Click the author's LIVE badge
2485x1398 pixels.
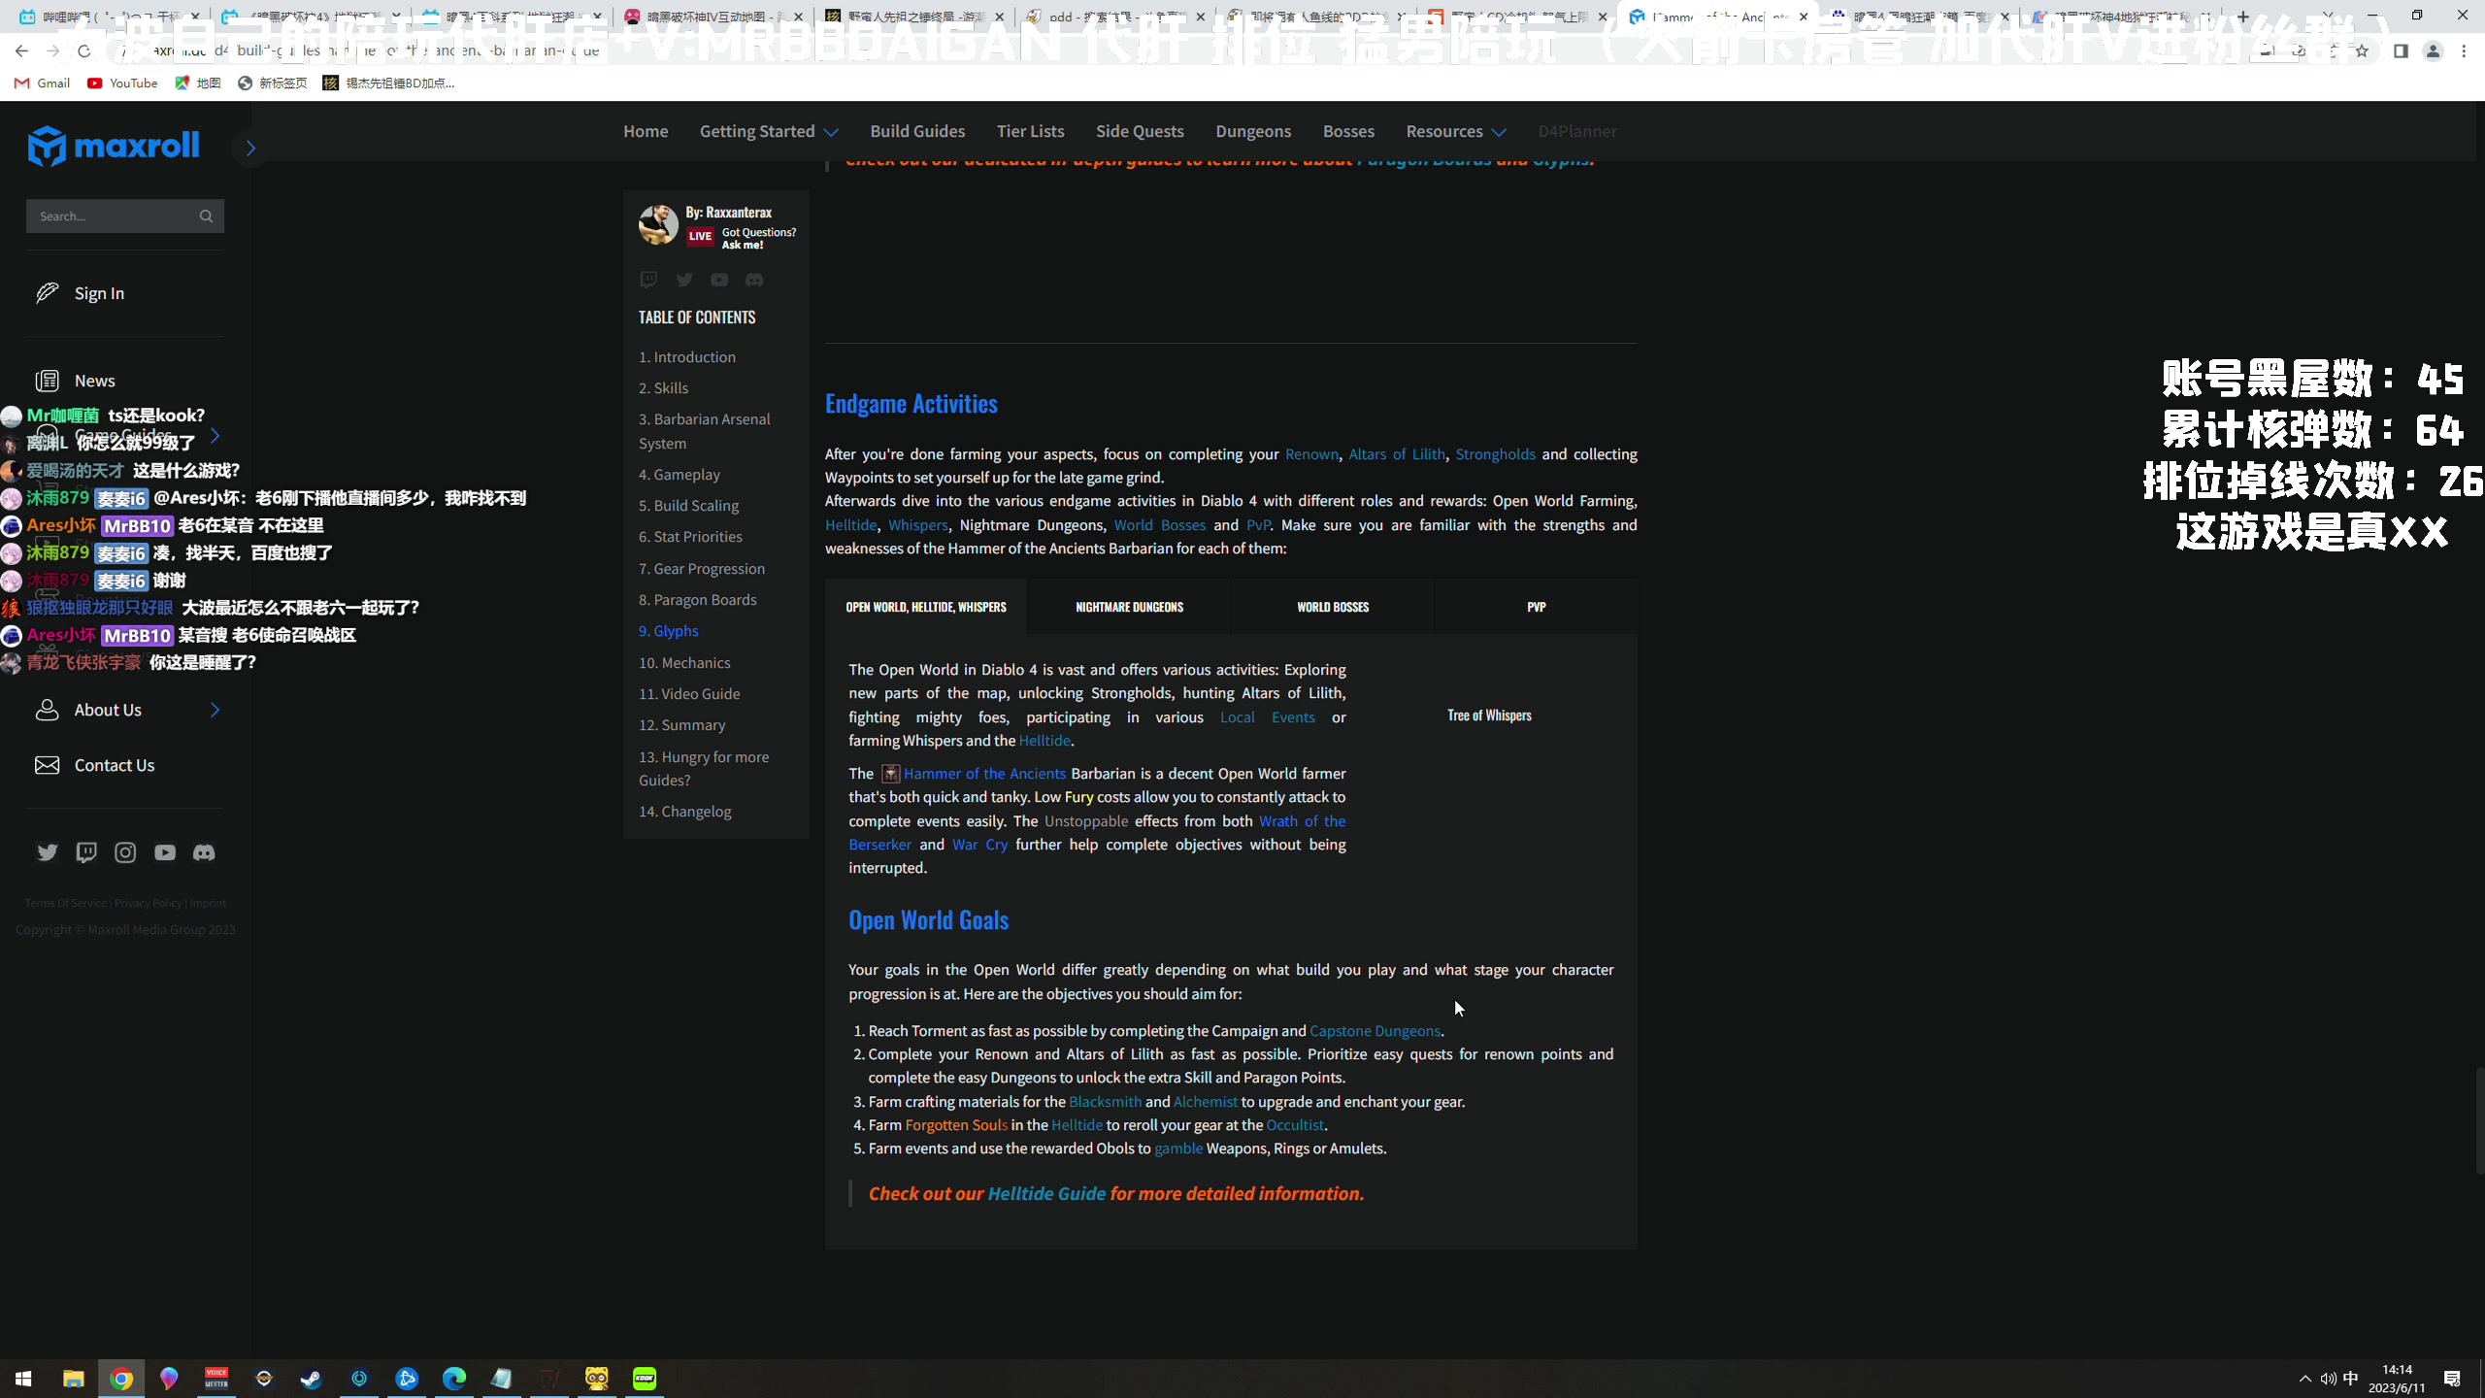coord(700,236)
